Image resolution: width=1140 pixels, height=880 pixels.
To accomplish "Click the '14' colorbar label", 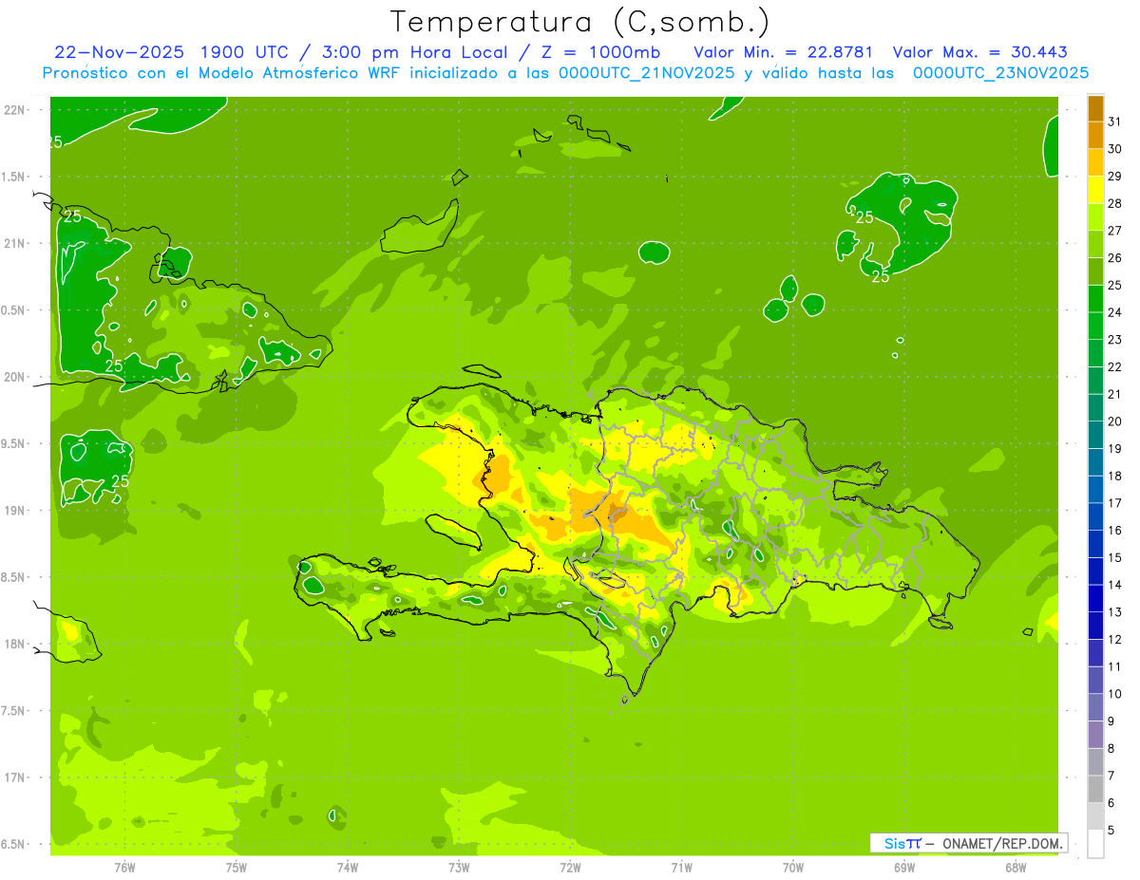I will (1115, 586).
